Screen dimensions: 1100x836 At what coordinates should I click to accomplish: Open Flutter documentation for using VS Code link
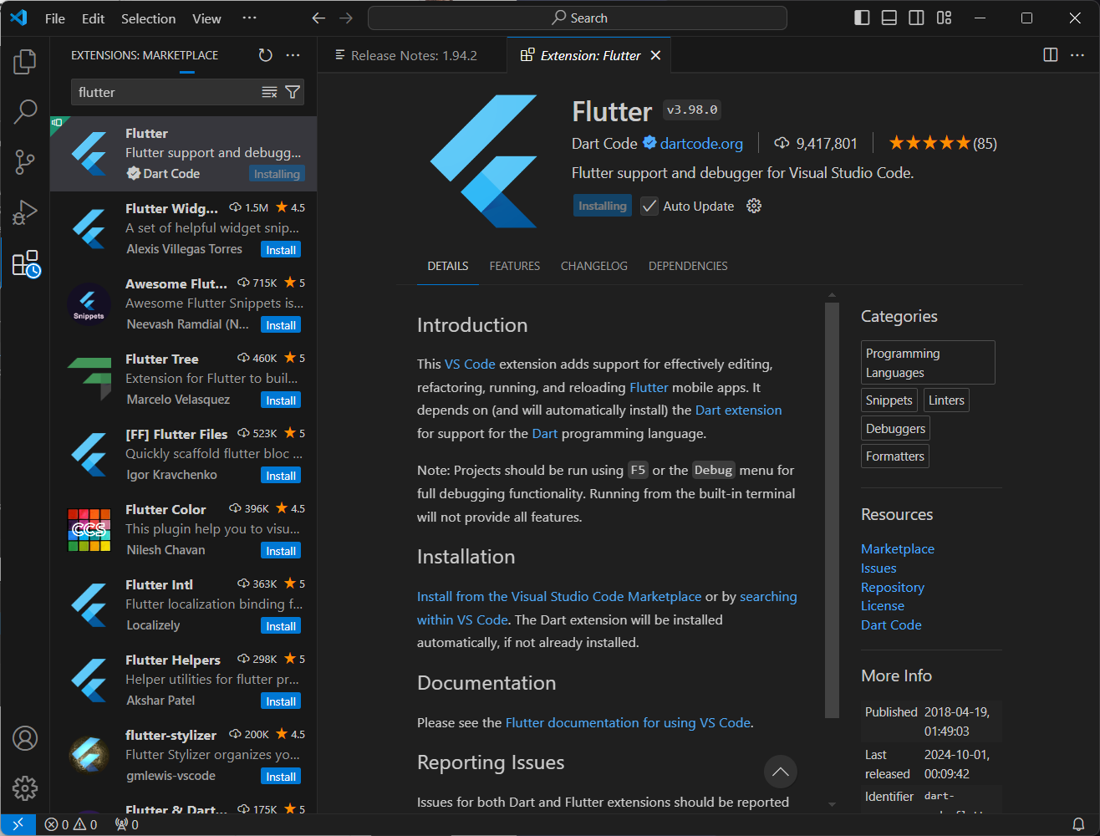pyautogui.click(x=628, y=722)
